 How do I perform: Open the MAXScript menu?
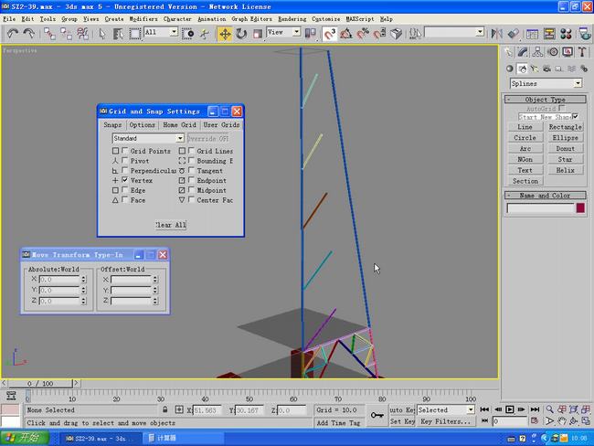click(x=360, y=18)
